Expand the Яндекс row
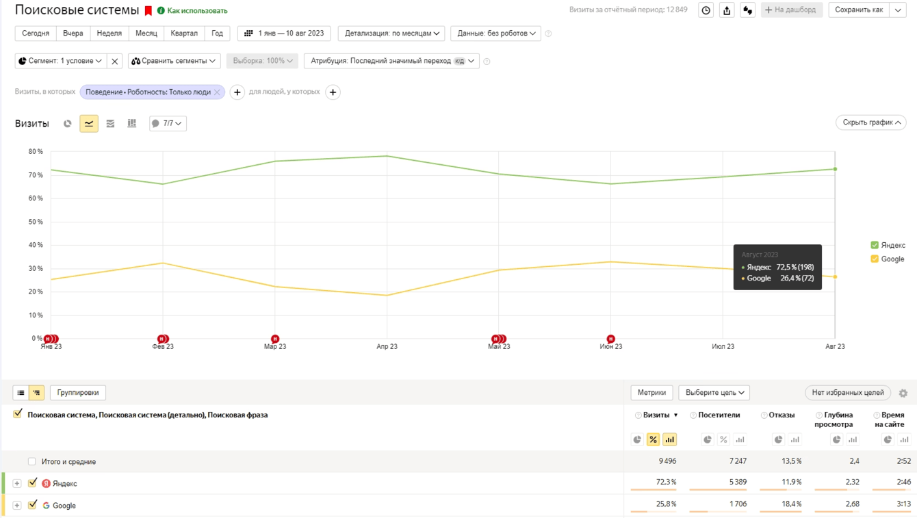Viewport: 917px width, 518px height. (17, 484)
